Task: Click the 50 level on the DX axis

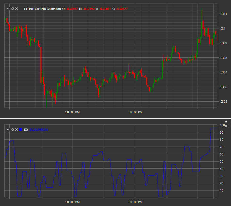Action: pyautogui.click(x=221, y=162)
